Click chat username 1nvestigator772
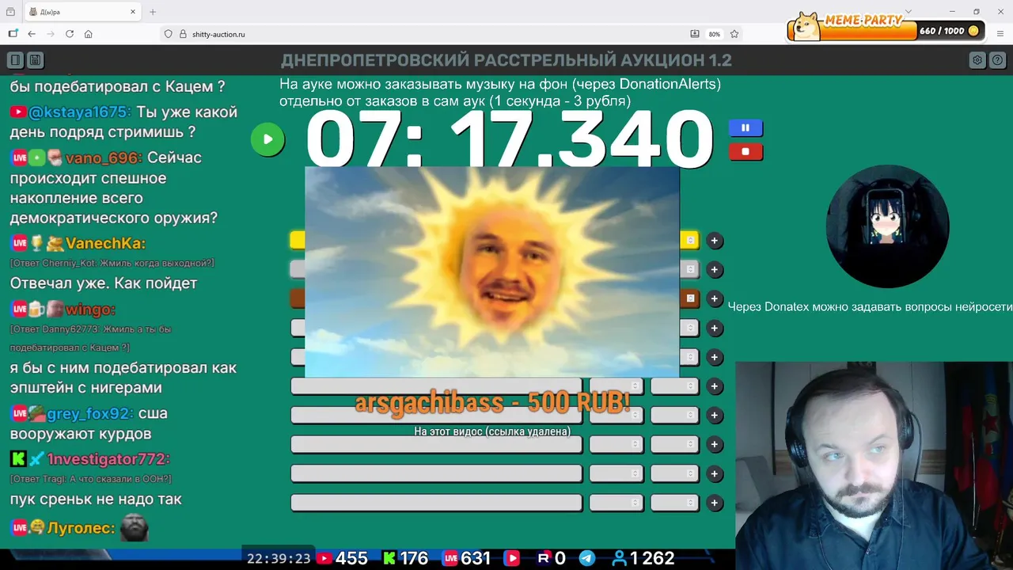 point(108,459)
